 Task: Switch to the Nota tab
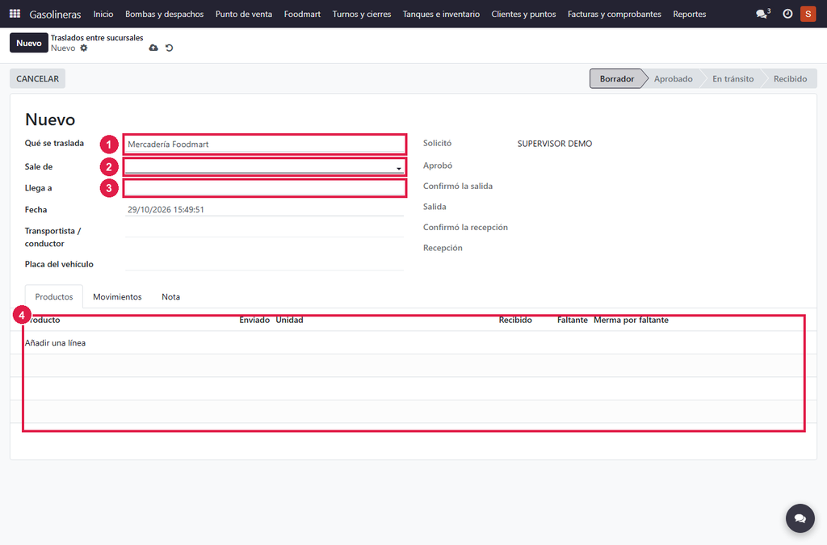[x=171, y=297]
